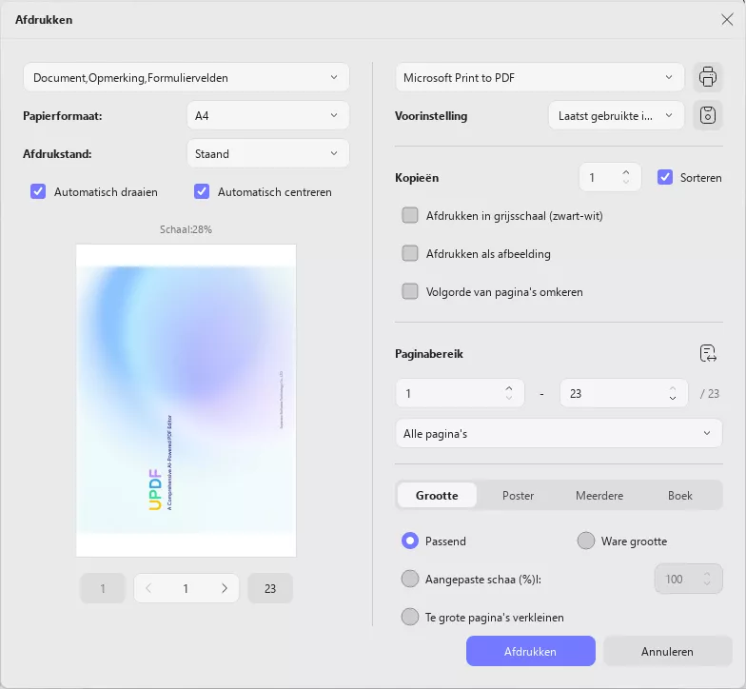Click the custom scale 100 field
Viewport: 746px width, 689px height.
(688, 579)
